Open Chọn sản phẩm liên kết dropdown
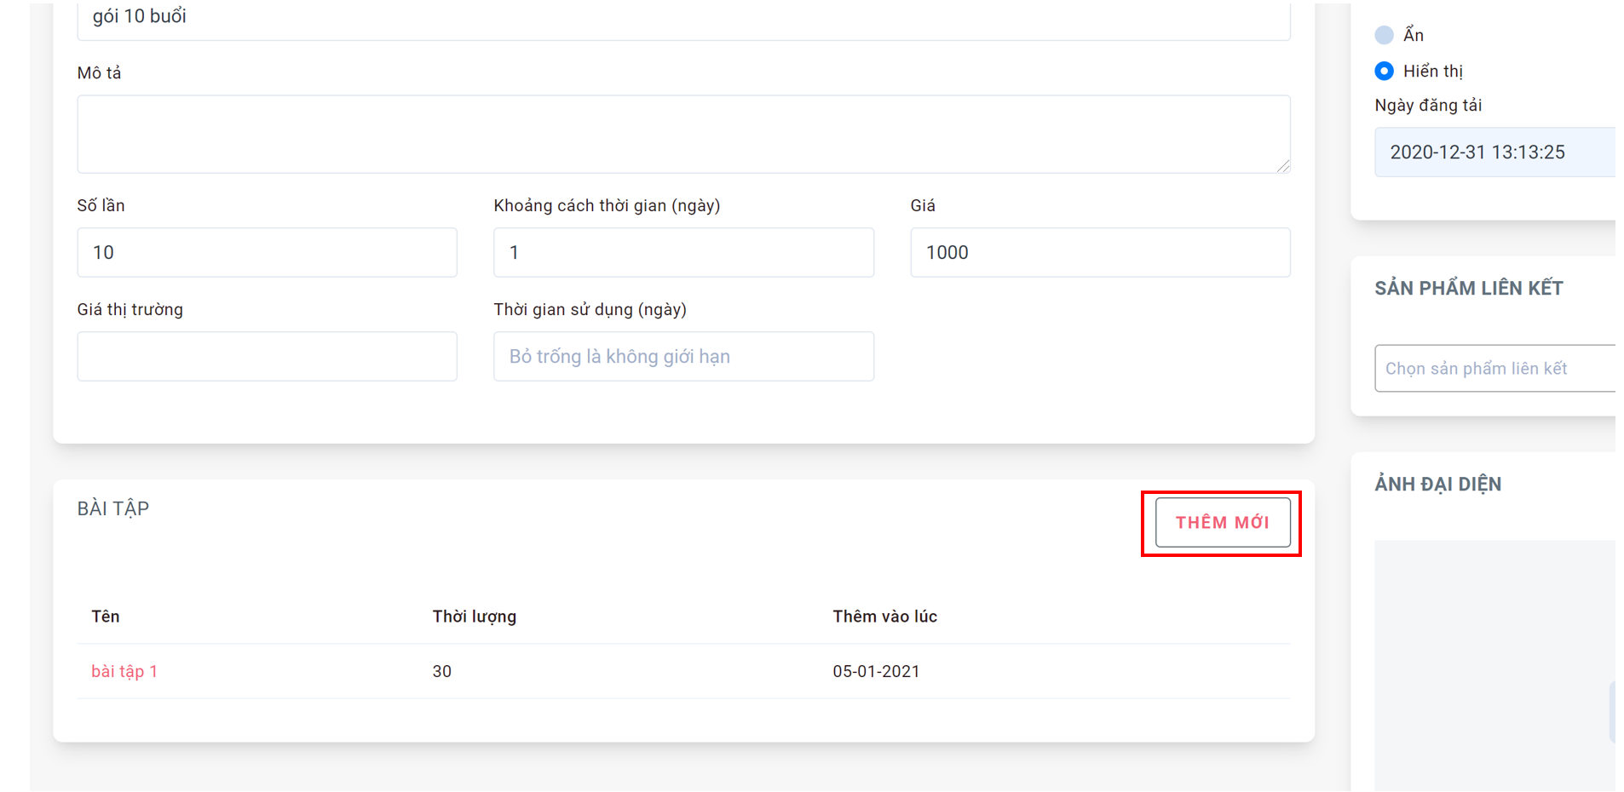Screen dimensions: 1624x792 (x=1494, y=368)
